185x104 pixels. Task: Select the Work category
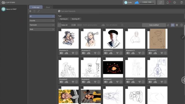[42, 29]
